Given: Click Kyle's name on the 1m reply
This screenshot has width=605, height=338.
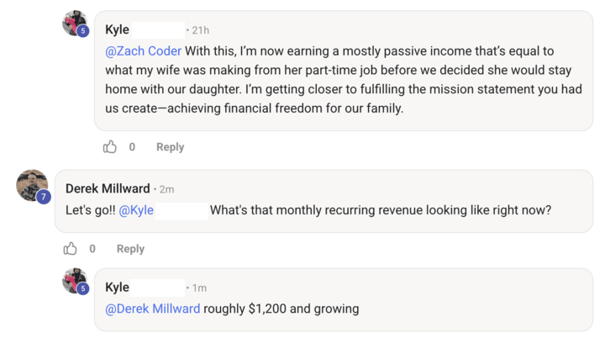Looking at the screenshot, I should tap(118, 288).
